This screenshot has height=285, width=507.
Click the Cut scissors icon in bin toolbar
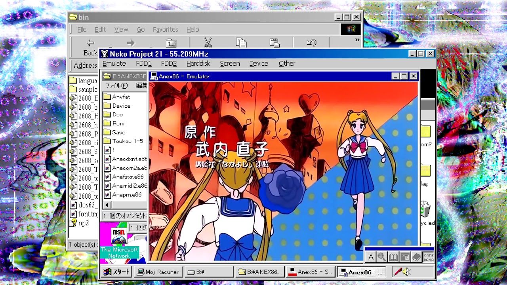click(x=208, y=42)
